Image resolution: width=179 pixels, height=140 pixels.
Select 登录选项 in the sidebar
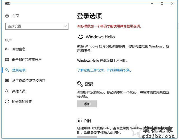tap(19, 70)
